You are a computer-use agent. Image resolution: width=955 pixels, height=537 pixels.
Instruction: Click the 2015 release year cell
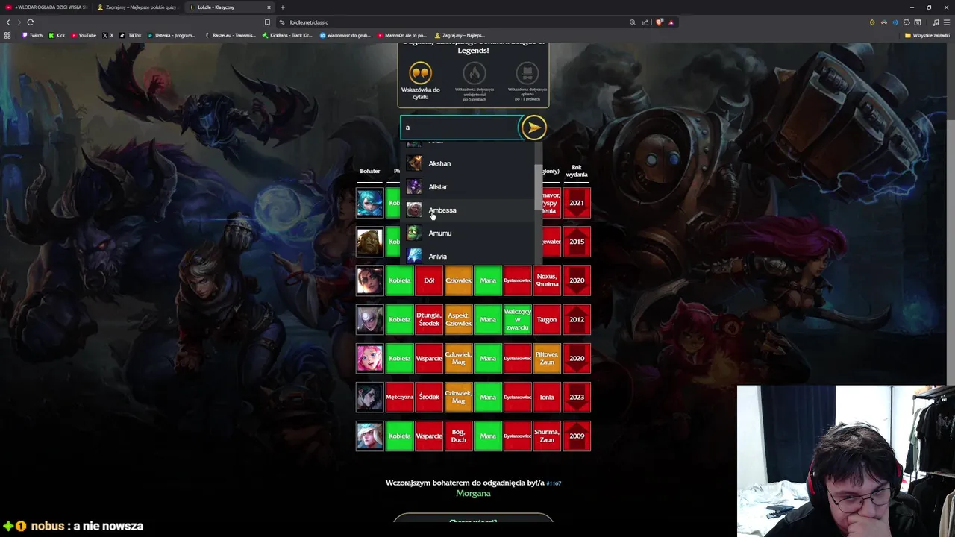point(577,242)
